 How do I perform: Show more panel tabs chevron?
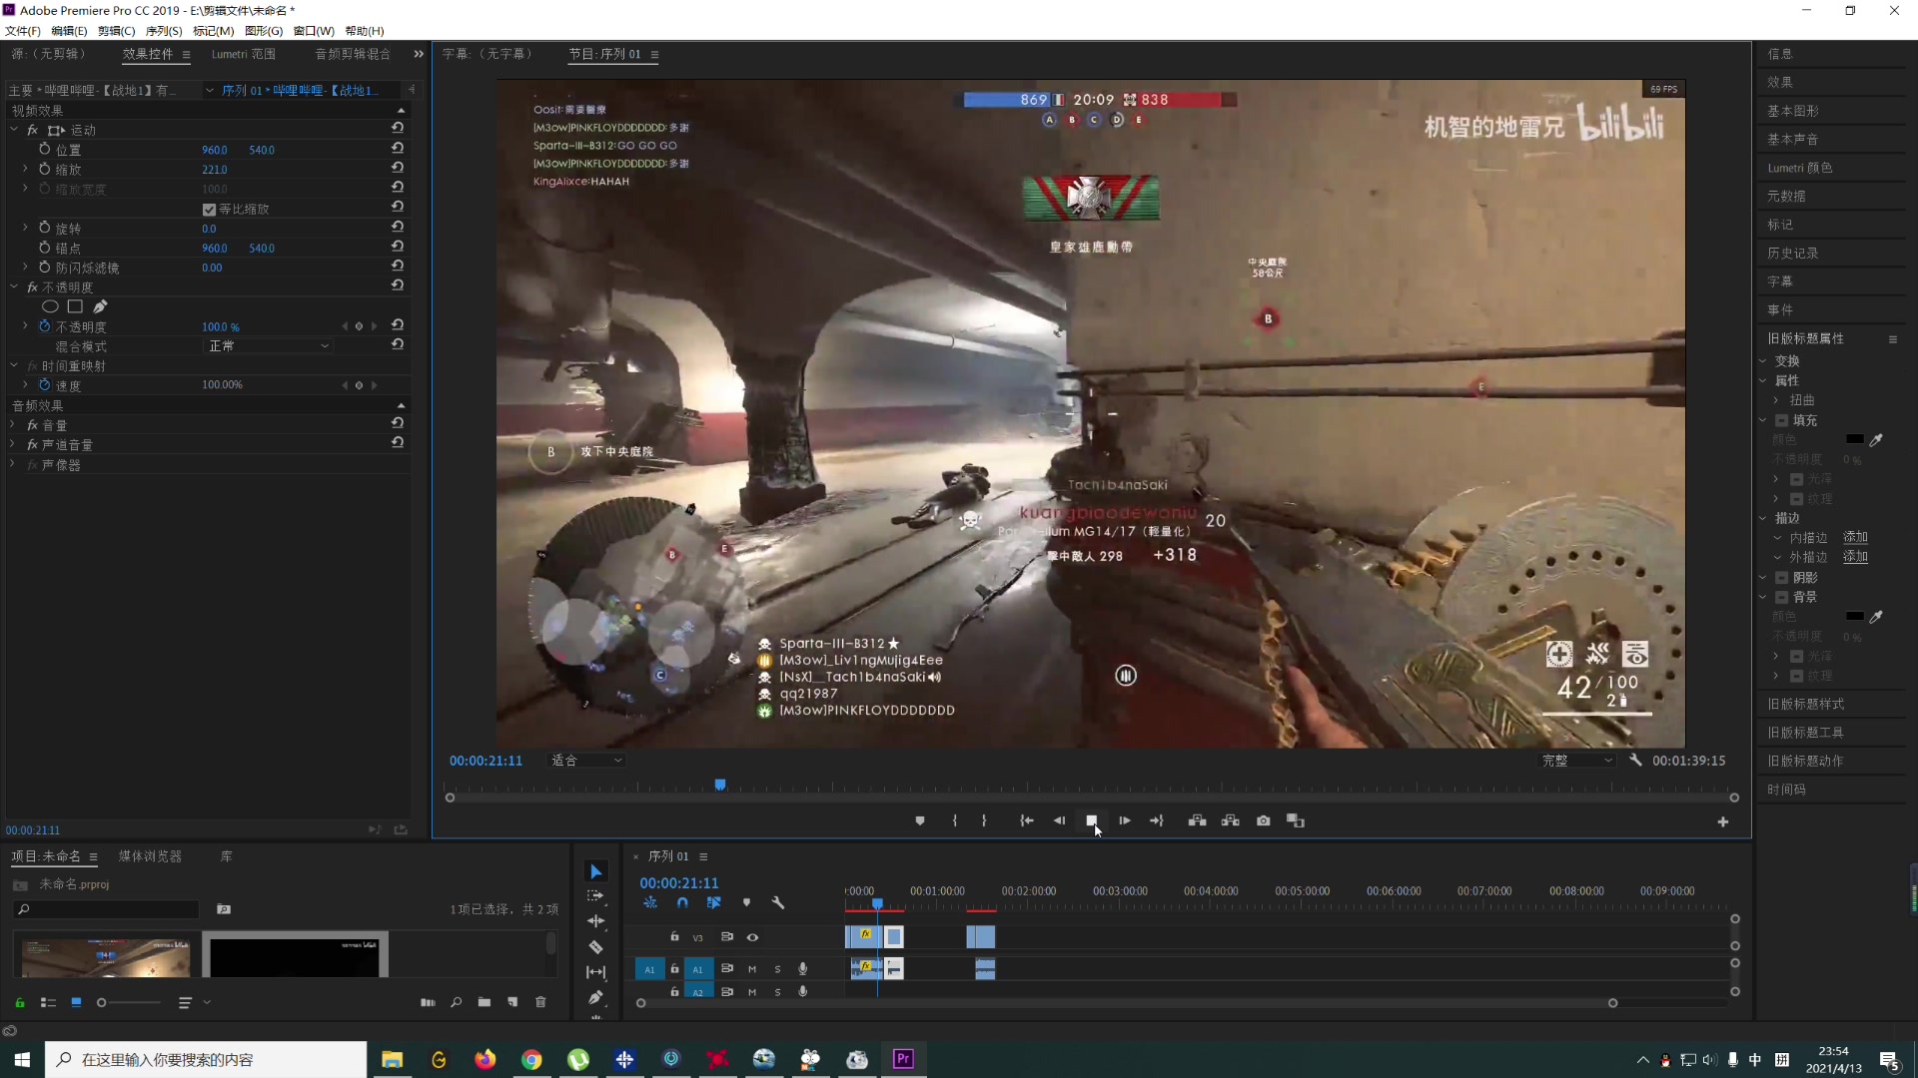point(419,54)
